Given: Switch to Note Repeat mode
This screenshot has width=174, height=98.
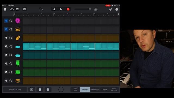Looking at the screenshot, I should (x=95, y=90).
